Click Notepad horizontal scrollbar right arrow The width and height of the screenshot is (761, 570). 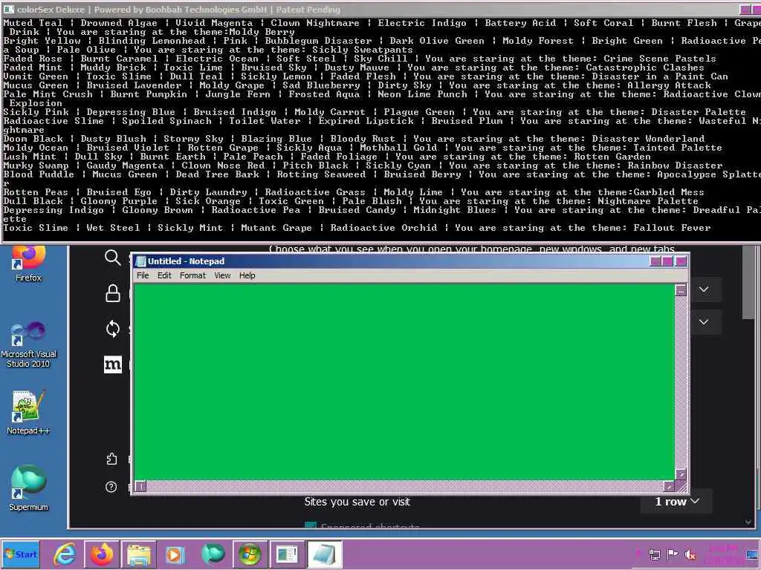click(670, 486)
